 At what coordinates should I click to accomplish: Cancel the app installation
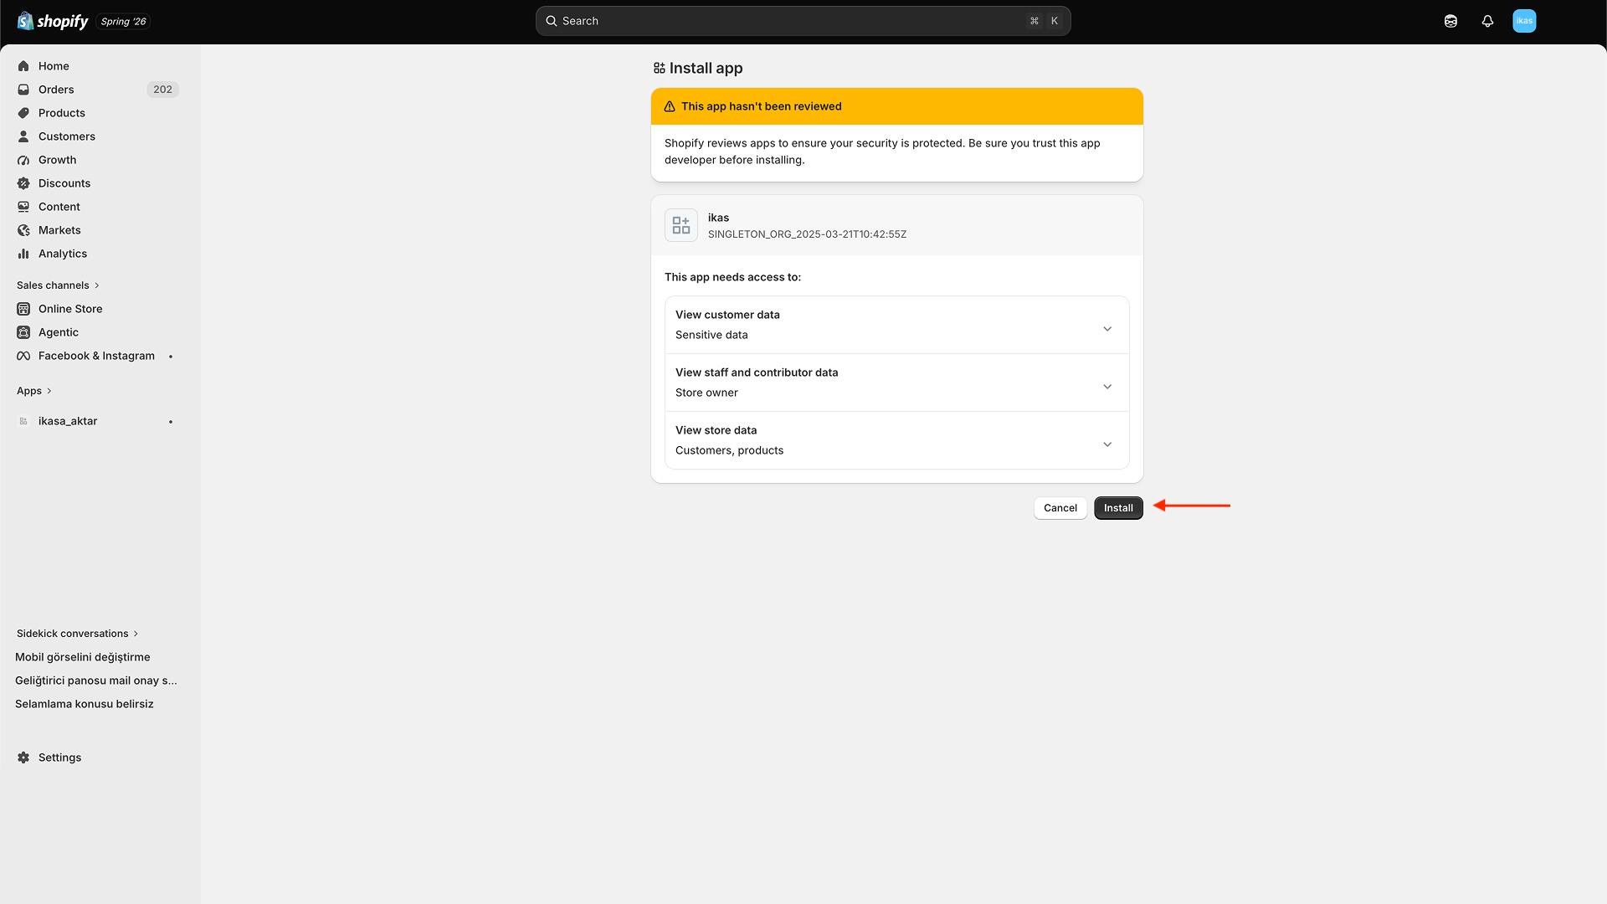(x=1060, y=508)
